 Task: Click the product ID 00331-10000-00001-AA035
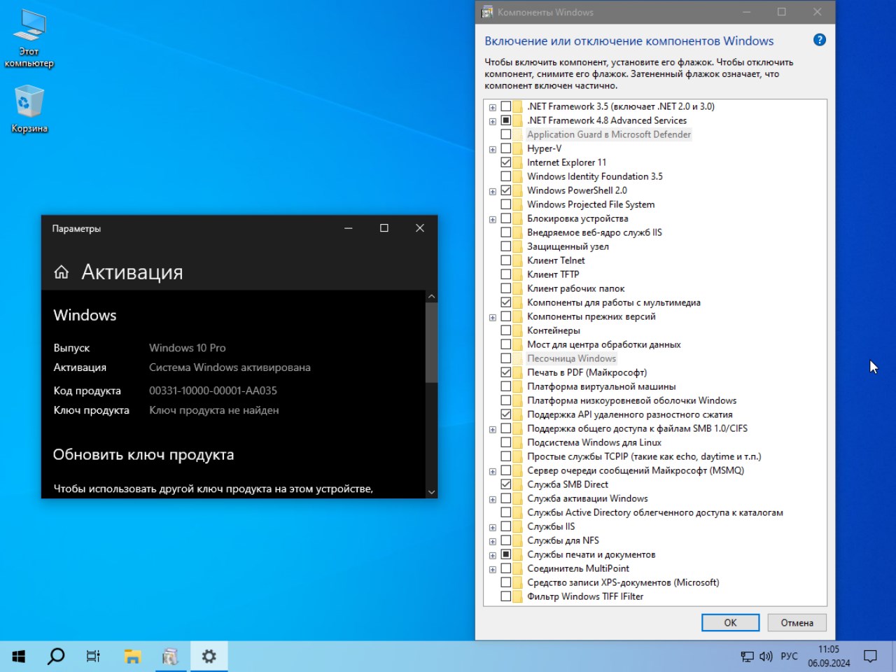(x=213, y=391)
